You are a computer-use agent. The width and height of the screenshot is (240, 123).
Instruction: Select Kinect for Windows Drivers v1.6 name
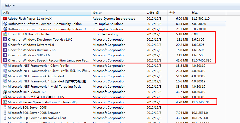[x=31, y=45]
